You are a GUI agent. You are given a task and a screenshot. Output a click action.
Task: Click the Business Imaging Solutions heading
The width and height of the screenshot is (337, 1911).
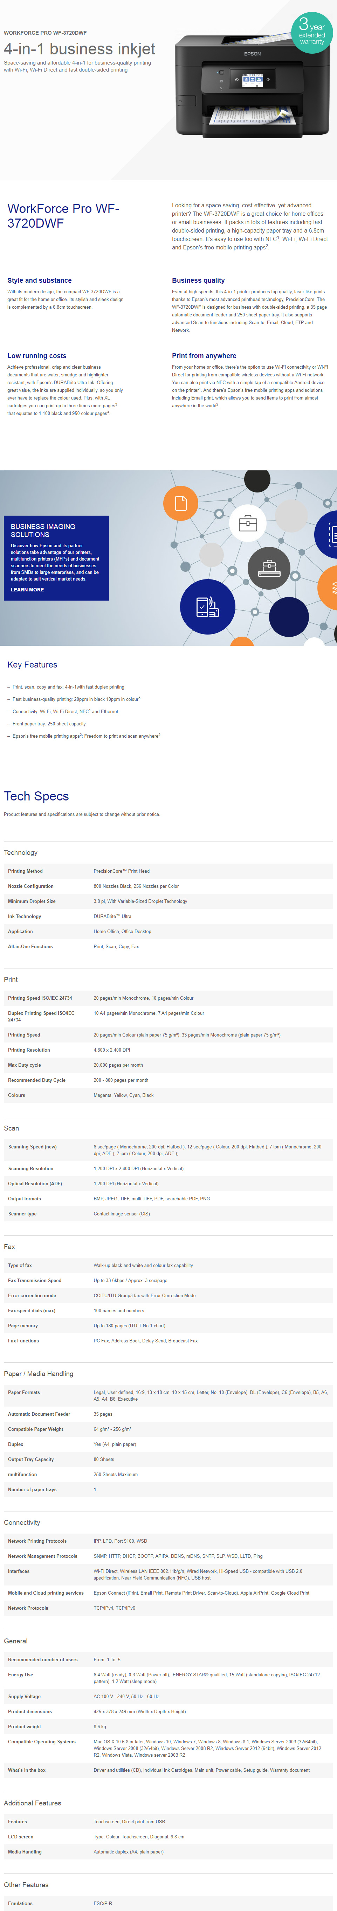(43, 530)
